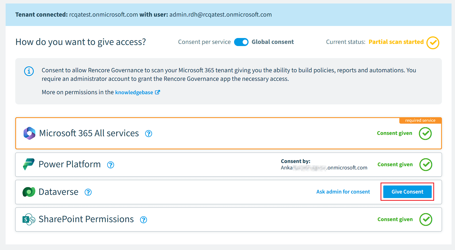The image size is (455, 250).
Task: Toggle the Global consent switch
Action: 241,42
